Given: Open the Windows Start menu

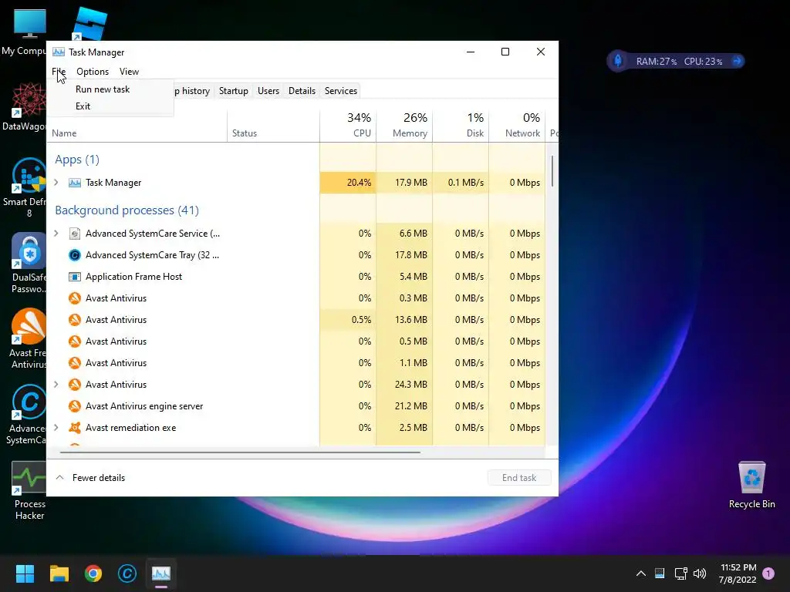Looking at the screenshot, I should (x=25, y=573).
